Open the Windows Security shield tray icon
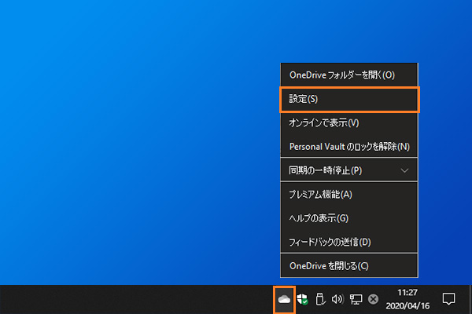The height and width of the screenshot is (314, 472). [302, 299]
